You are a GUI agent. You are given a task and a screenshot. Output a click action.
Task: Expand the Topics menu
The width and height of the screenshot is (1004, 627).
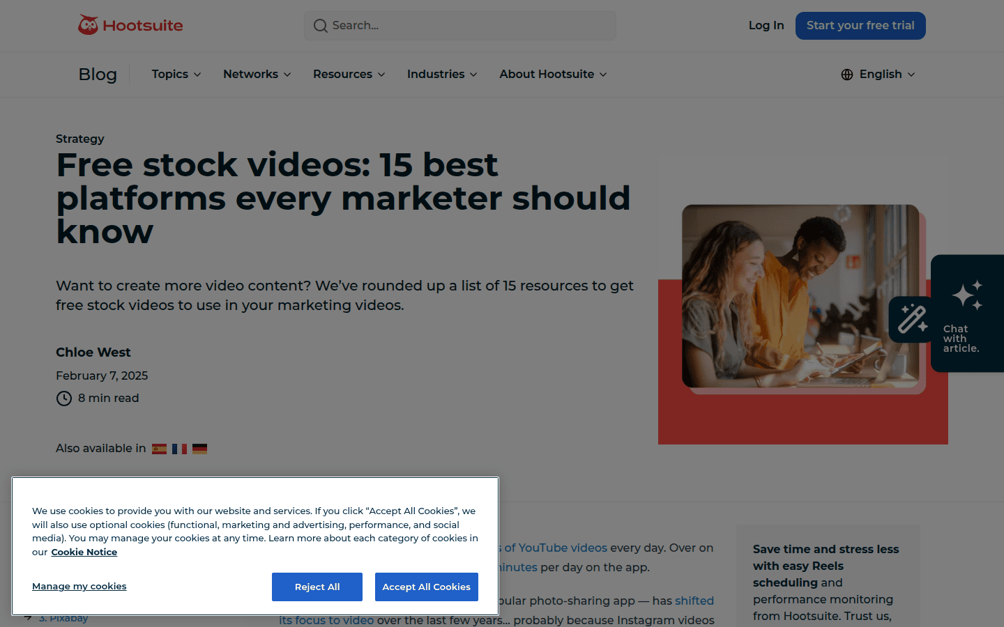[x=176, y=75]
